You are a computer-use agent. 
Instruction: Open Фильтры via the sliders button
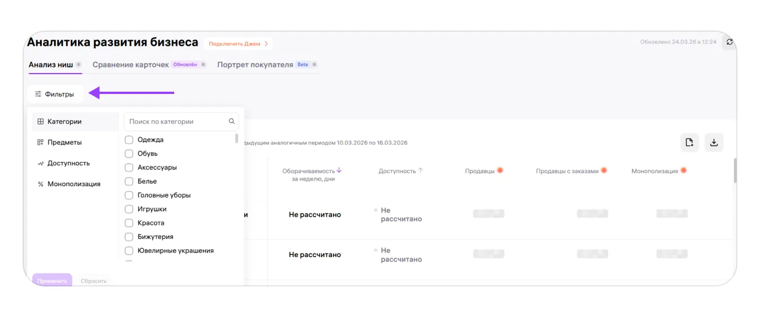click(55, 94)
